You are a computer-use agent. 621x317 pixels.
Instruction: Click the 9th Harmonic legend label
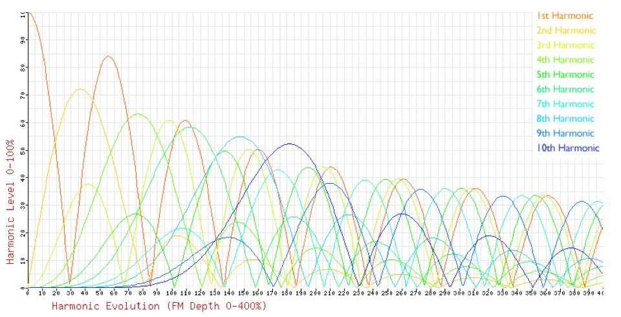point(565,133)
